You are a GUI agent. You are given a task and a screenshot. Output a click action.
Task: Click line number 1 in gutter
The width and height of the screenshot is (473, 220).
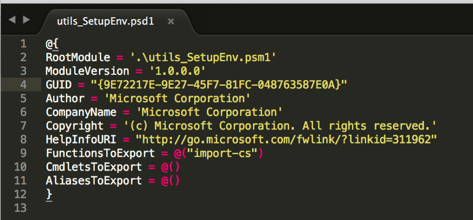24,44
